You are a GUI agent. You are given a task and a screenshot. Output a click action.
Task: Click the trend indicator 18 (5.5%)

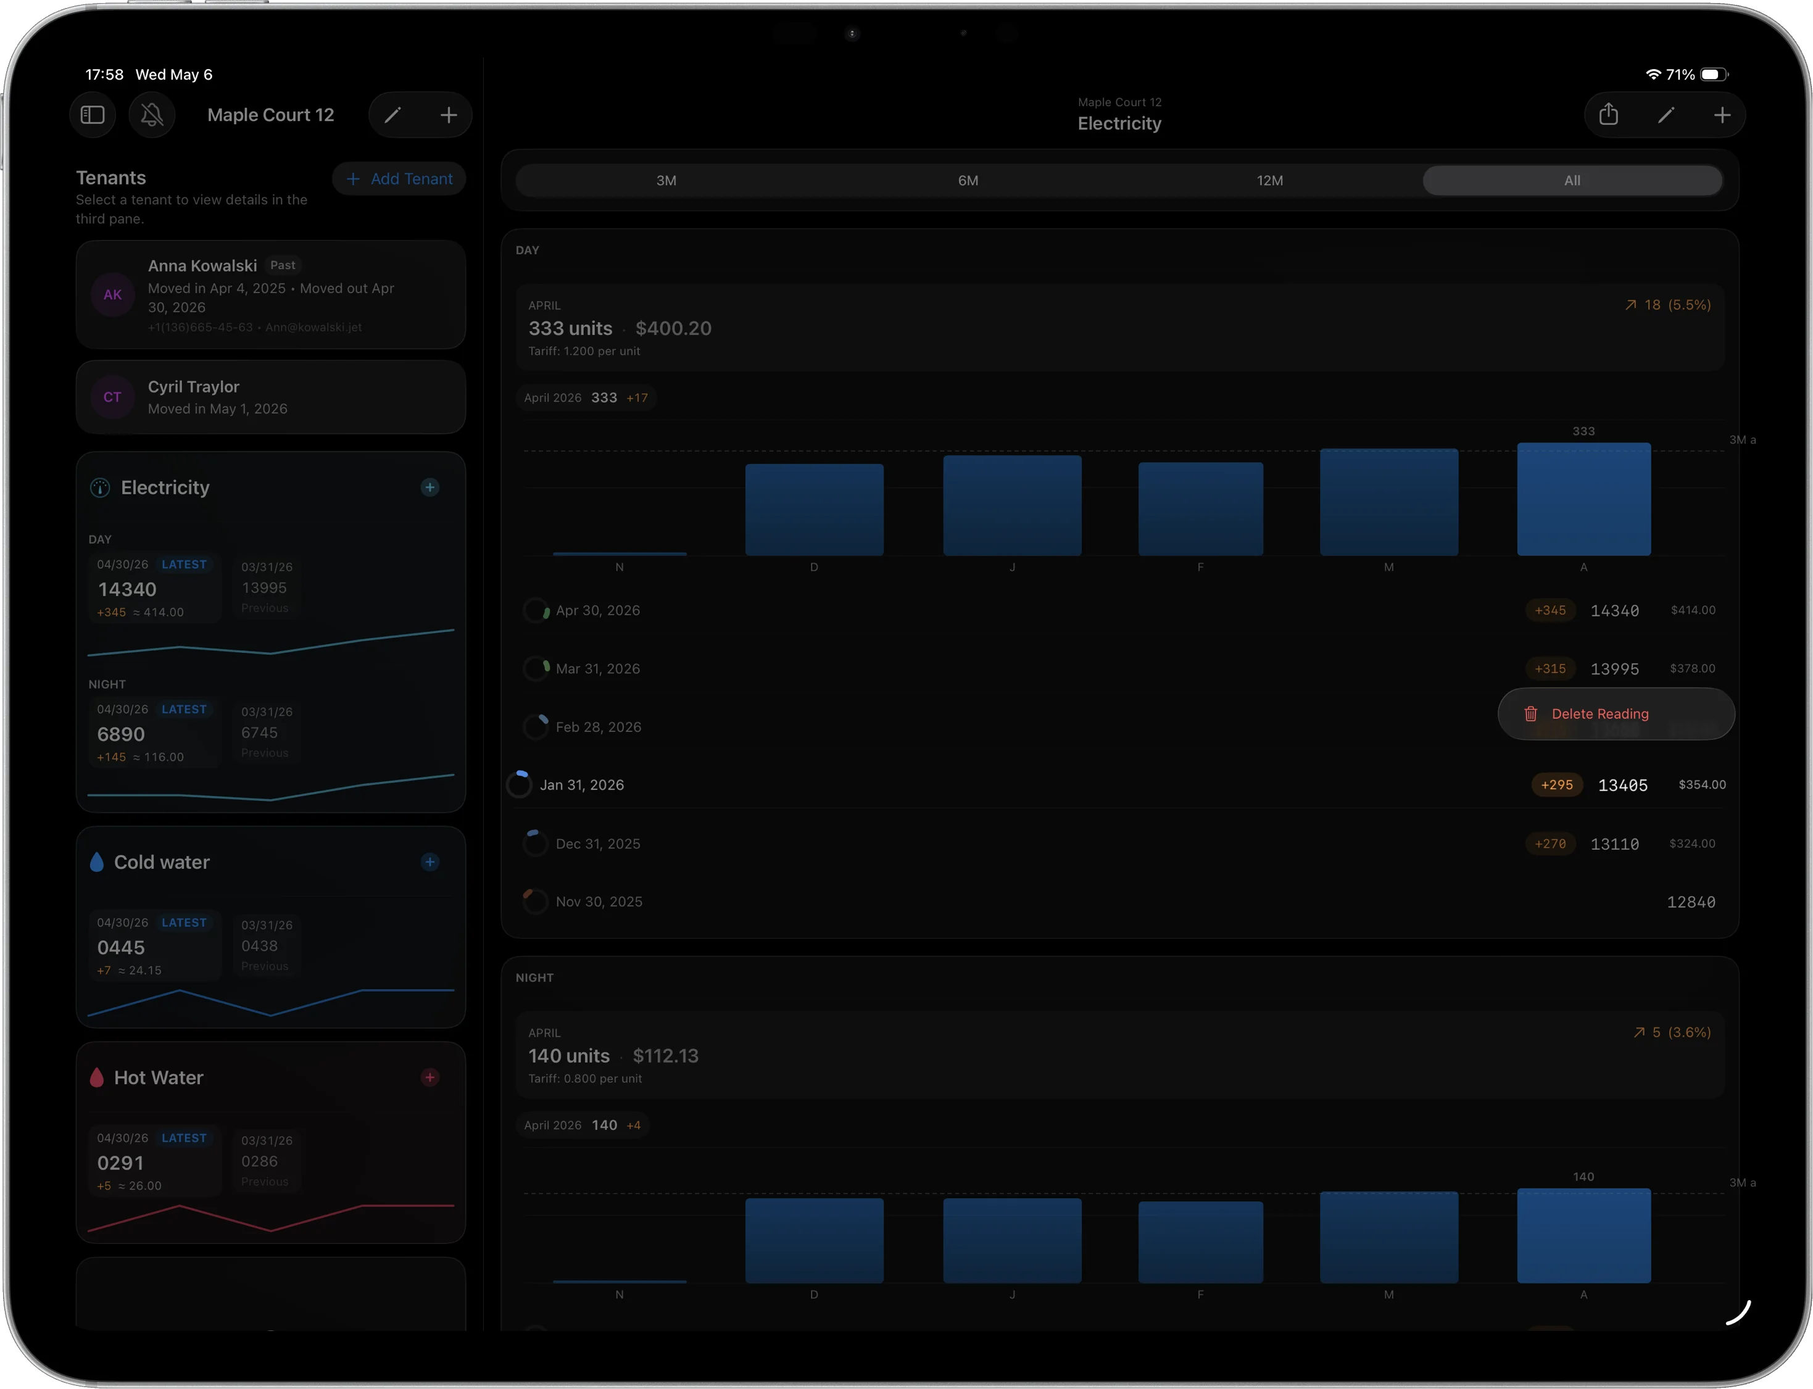tap(1667, 305)
